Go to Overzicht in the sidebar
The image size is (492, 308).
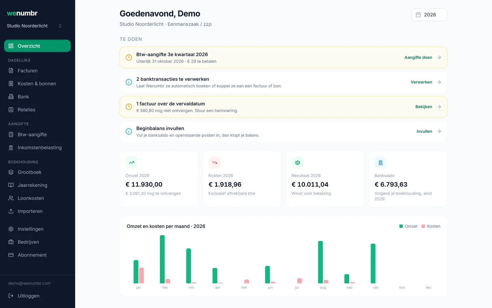pos(37,46)
